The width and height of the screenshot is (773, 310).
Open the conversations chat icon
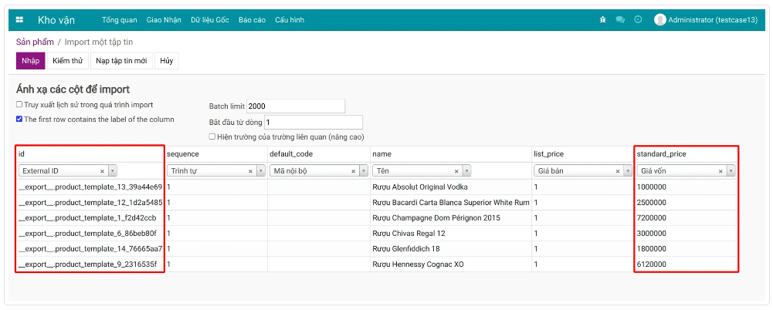click(x=620, y=20)
